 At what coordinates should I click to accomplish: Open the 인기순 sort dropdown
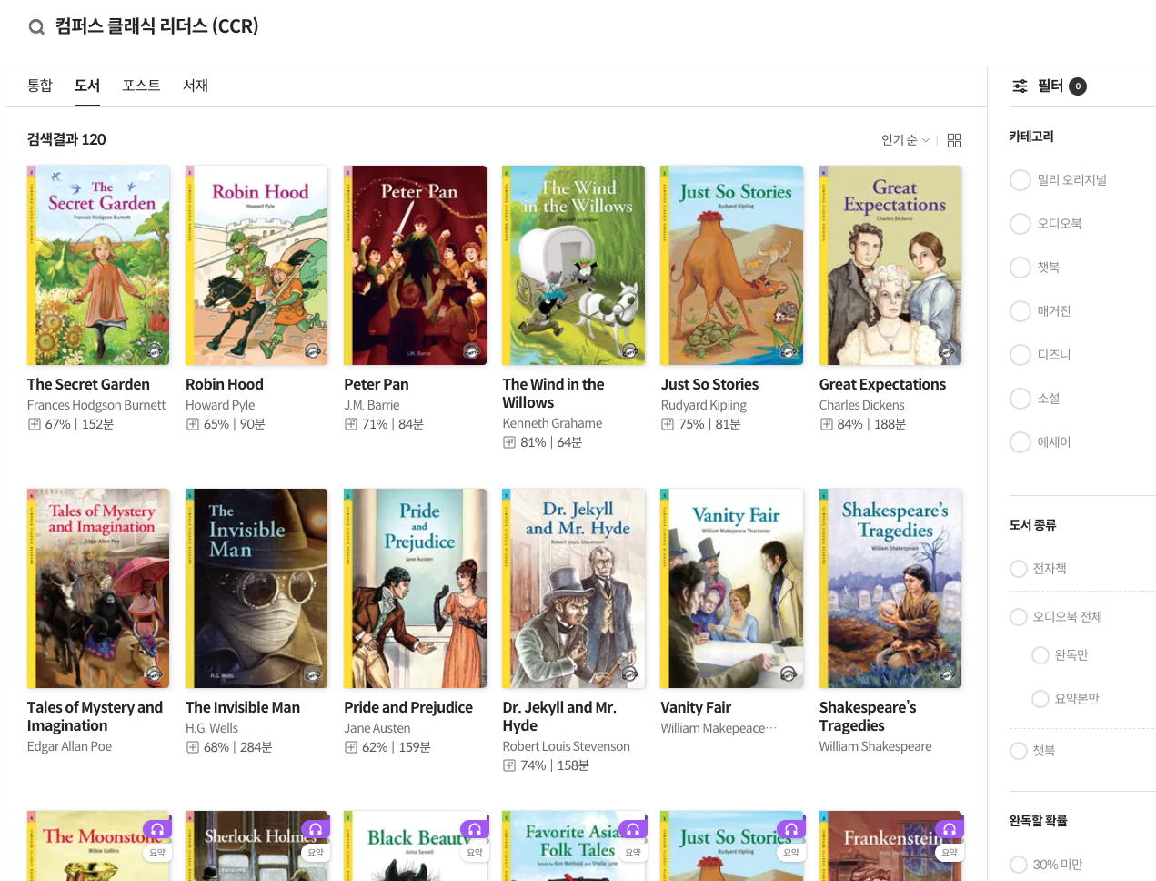point(905,140)
